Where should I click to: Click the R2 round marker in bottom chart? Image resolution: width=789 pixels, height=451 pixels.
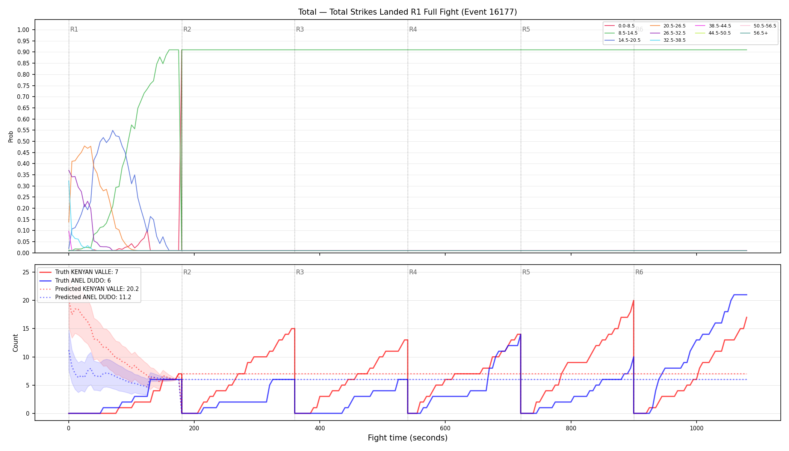(187, 272)
